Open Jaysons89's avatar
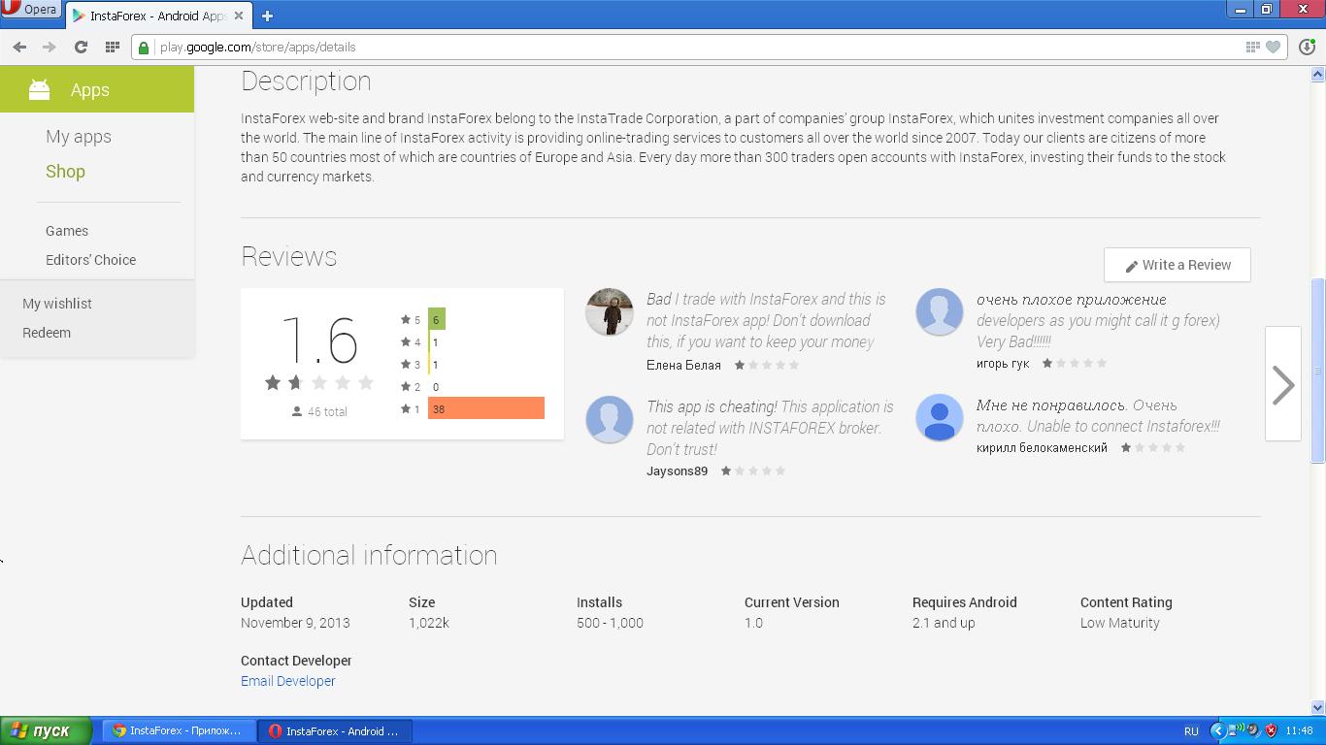The image size is (1326, 745). [x=610, y=419]
